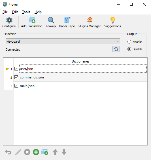This screenshot has width=151, height=160.
Task: Show the Paper Tape window
Action: [x=67, y=22]
